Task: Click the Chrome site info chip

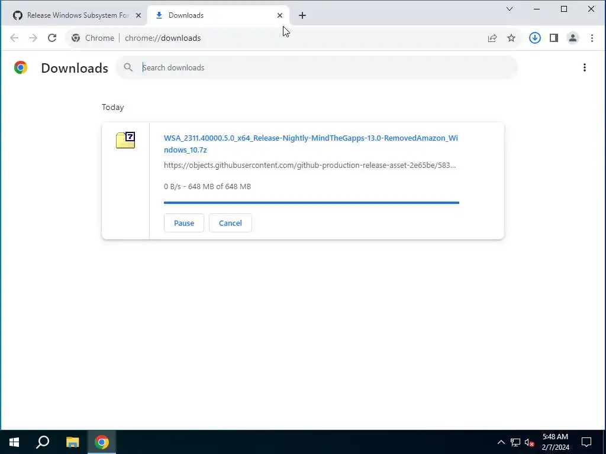Action: tap(93, 38)
